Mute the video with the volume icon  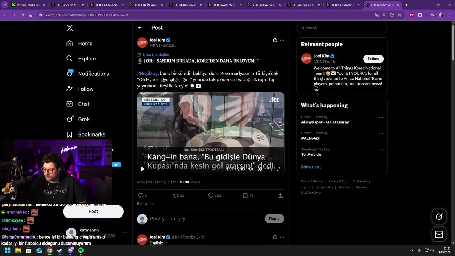click(x=251, y=169)
